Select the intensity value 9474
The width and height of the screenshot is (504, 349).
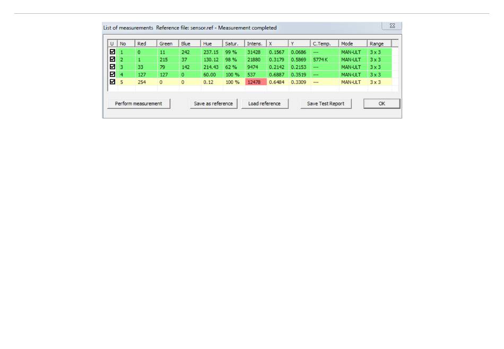pyautogui.click(x=253, y=67)
